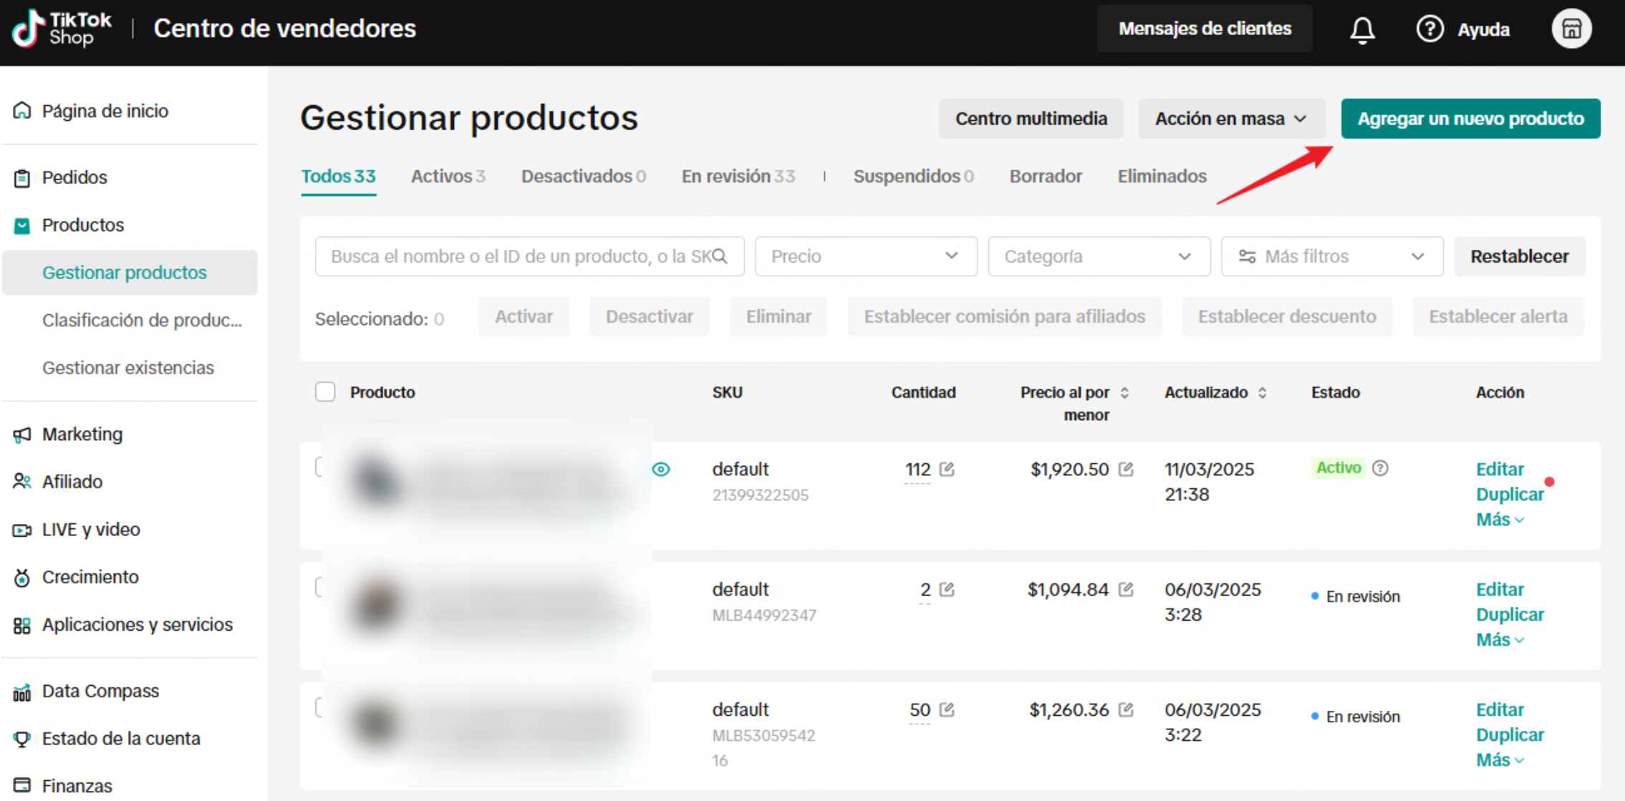Click the LIVE y video camera icon
This screenshot has height=801, width=1625.
(22, 530)
